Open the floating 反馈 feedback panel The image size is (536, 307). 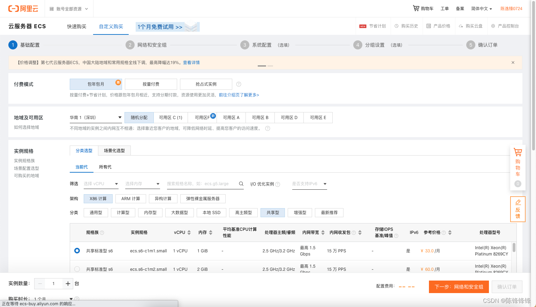pos(518,209)
